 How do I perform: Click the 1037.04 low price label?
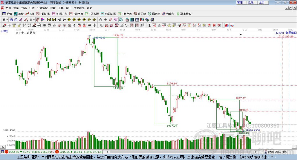click(172, 126)
